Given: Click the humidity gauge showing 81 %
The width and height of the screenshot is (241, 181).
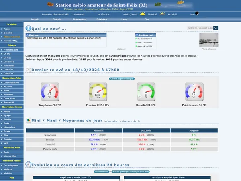Looking at the screenshot, I should click(146, 92).
